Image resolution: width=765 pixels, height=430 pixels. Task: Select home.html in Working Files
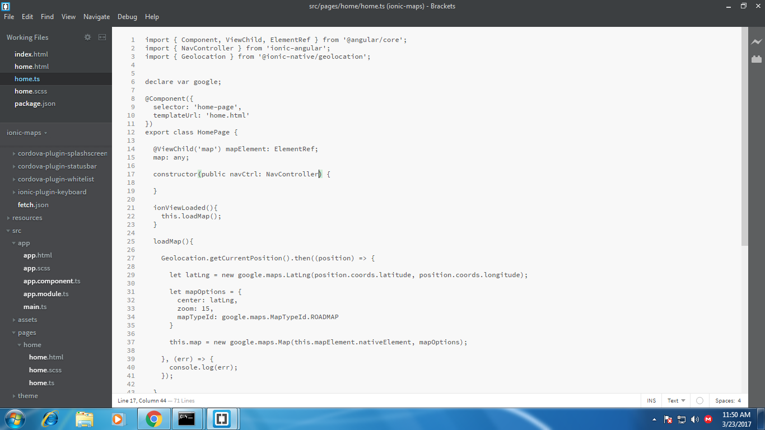click(31, 67)
